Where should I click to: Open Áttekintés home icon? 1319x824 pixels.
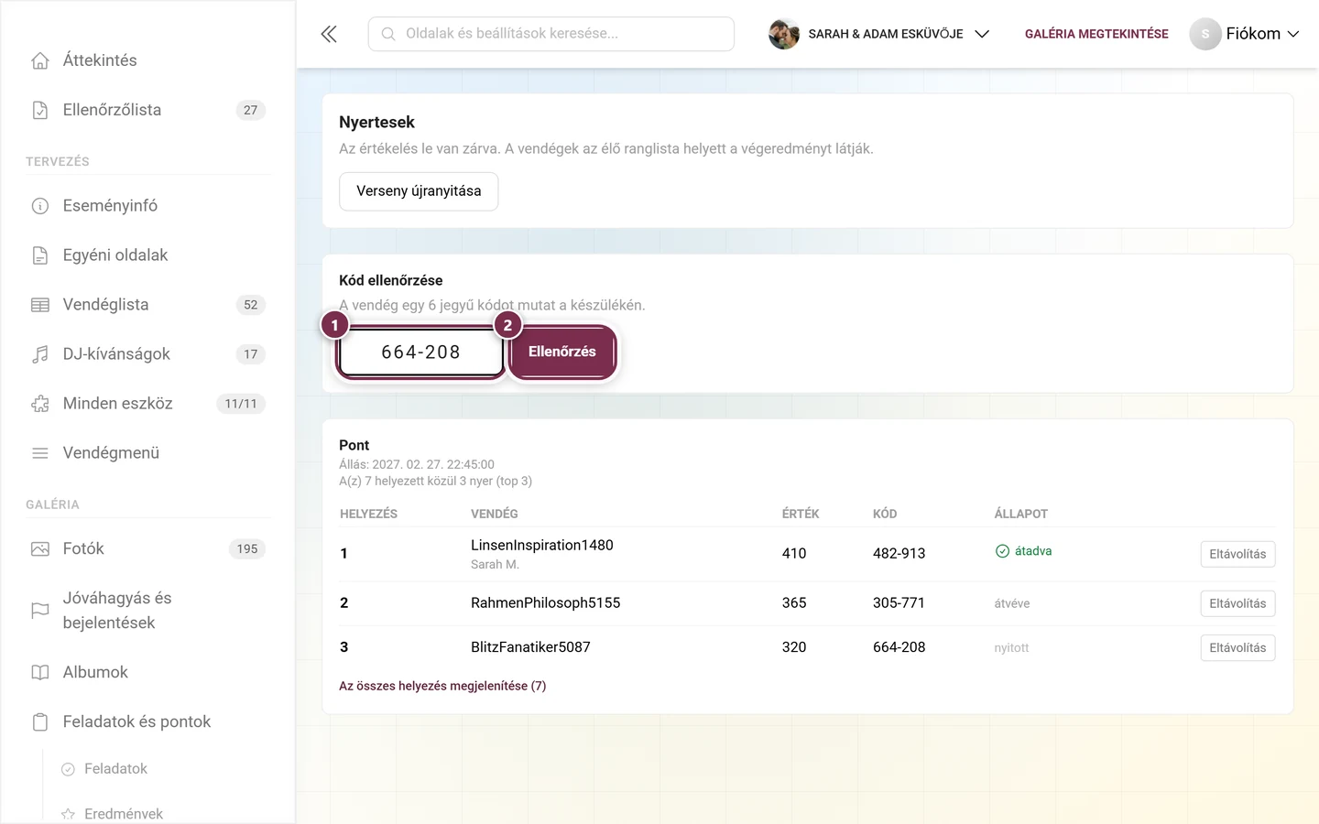40,60
